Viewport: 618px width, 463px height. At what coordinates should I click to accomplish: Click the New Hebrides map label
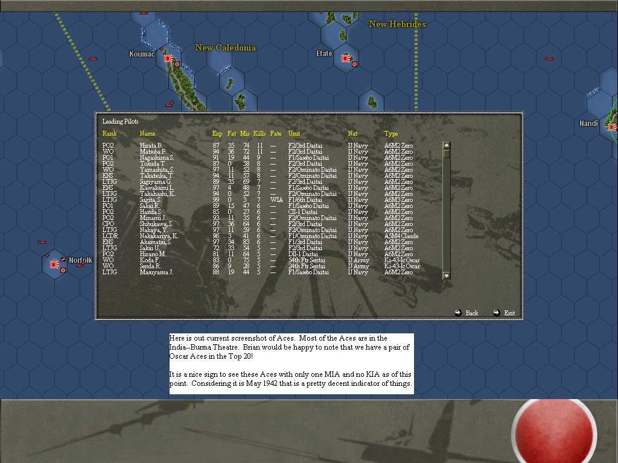pos(397,24)
